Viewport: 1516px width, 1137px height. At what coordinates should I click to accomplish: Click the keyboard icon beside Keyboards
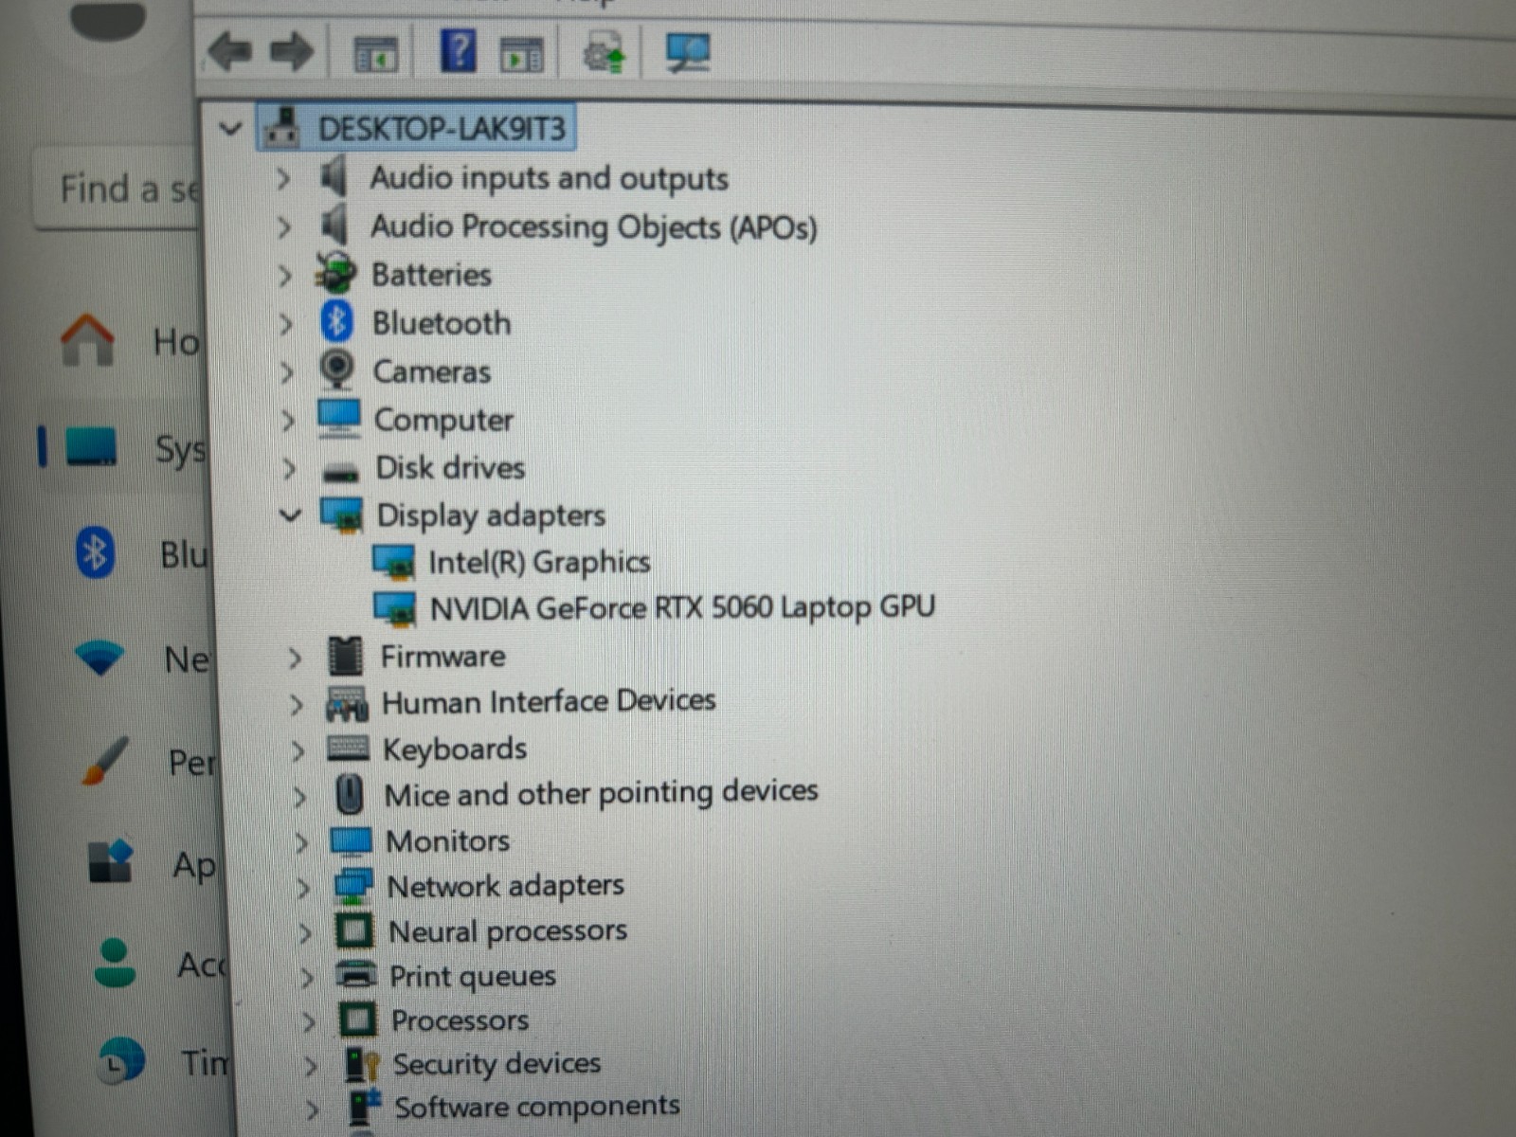(x=348, y=749)
